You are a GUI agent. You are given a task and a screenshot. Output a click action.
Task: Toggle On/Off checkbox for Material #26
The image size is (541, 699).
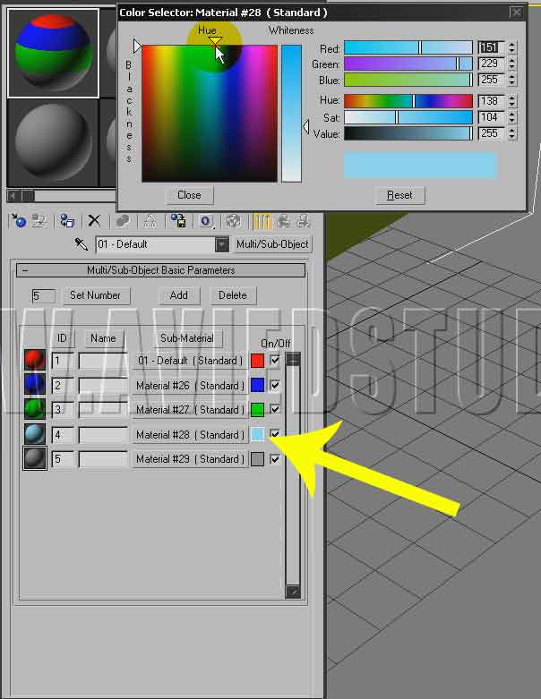point(275,385)
